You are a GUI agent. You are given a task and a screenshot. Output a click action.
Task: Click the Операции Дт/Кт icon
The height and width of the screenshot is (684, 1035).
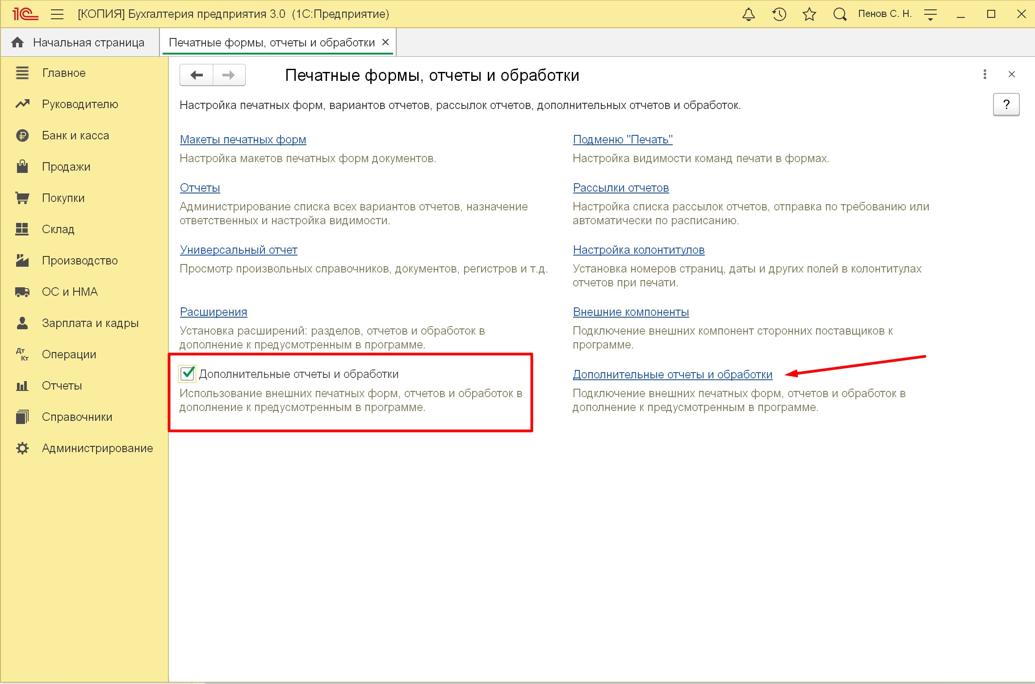click(x=22, y=354)
